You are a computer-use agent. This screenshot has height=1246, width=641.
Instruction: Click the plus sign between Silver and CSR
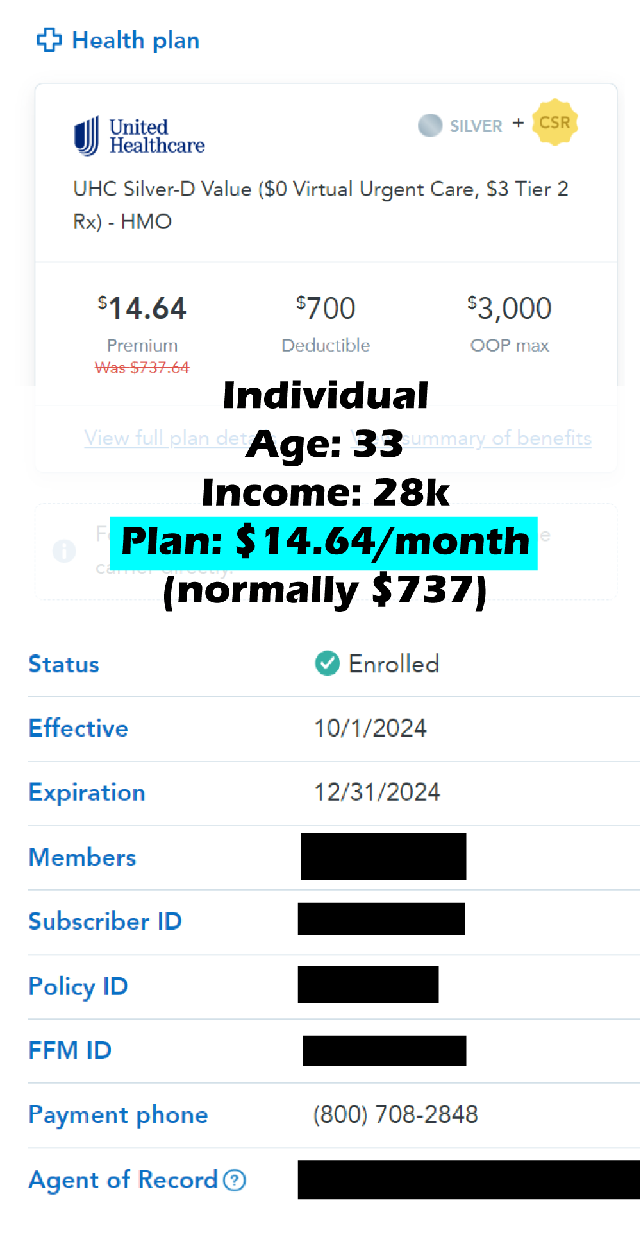pyautogui.click(x=518, y=123)
